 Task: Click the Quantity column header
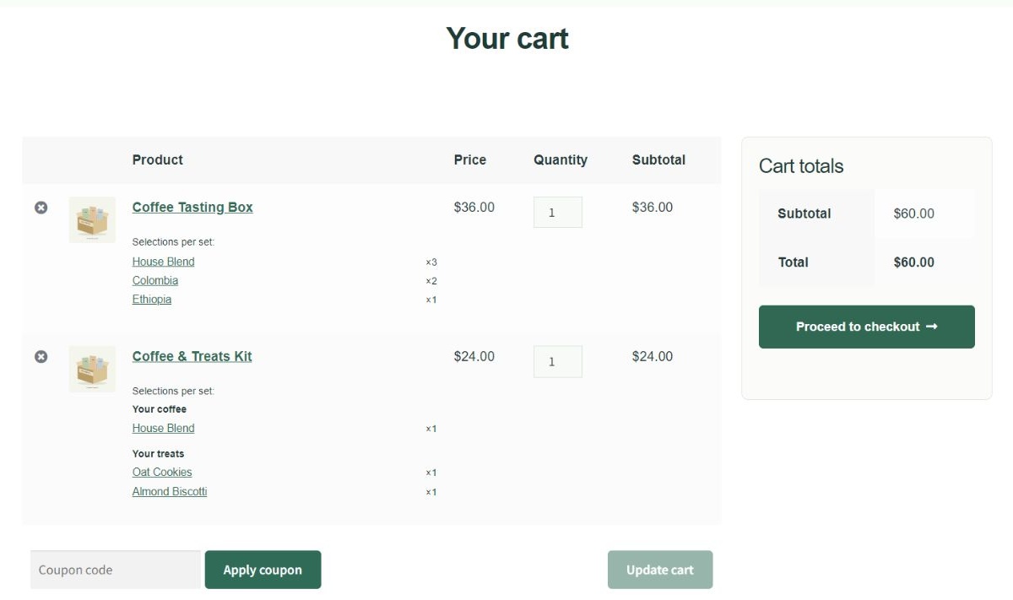pyautogui.click(x=561, y=160)
